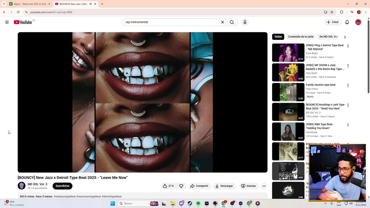Open Windows Start menu
The height and width of the screenshot is (208, 370).
[112, 203]
